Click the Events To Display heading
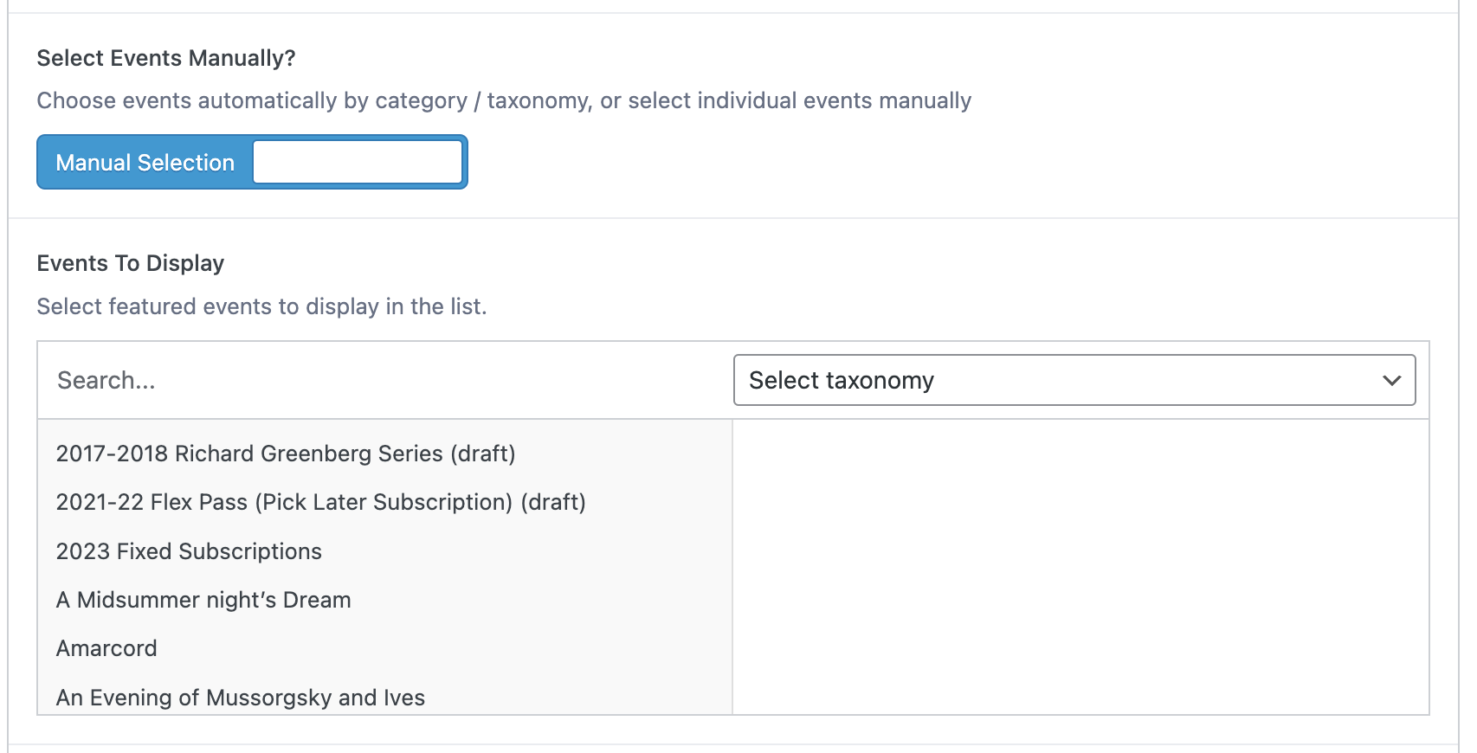 pyautogui.click(x=131, y=263)
